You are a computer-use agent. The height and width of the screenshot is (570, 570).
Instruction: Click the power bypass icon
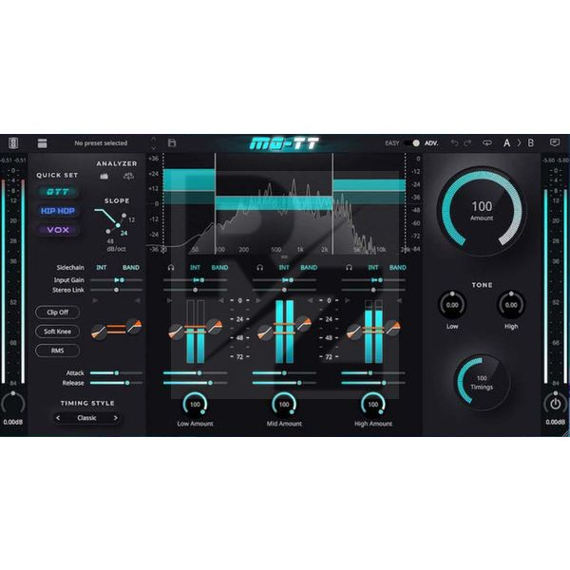tap(555, 404)
